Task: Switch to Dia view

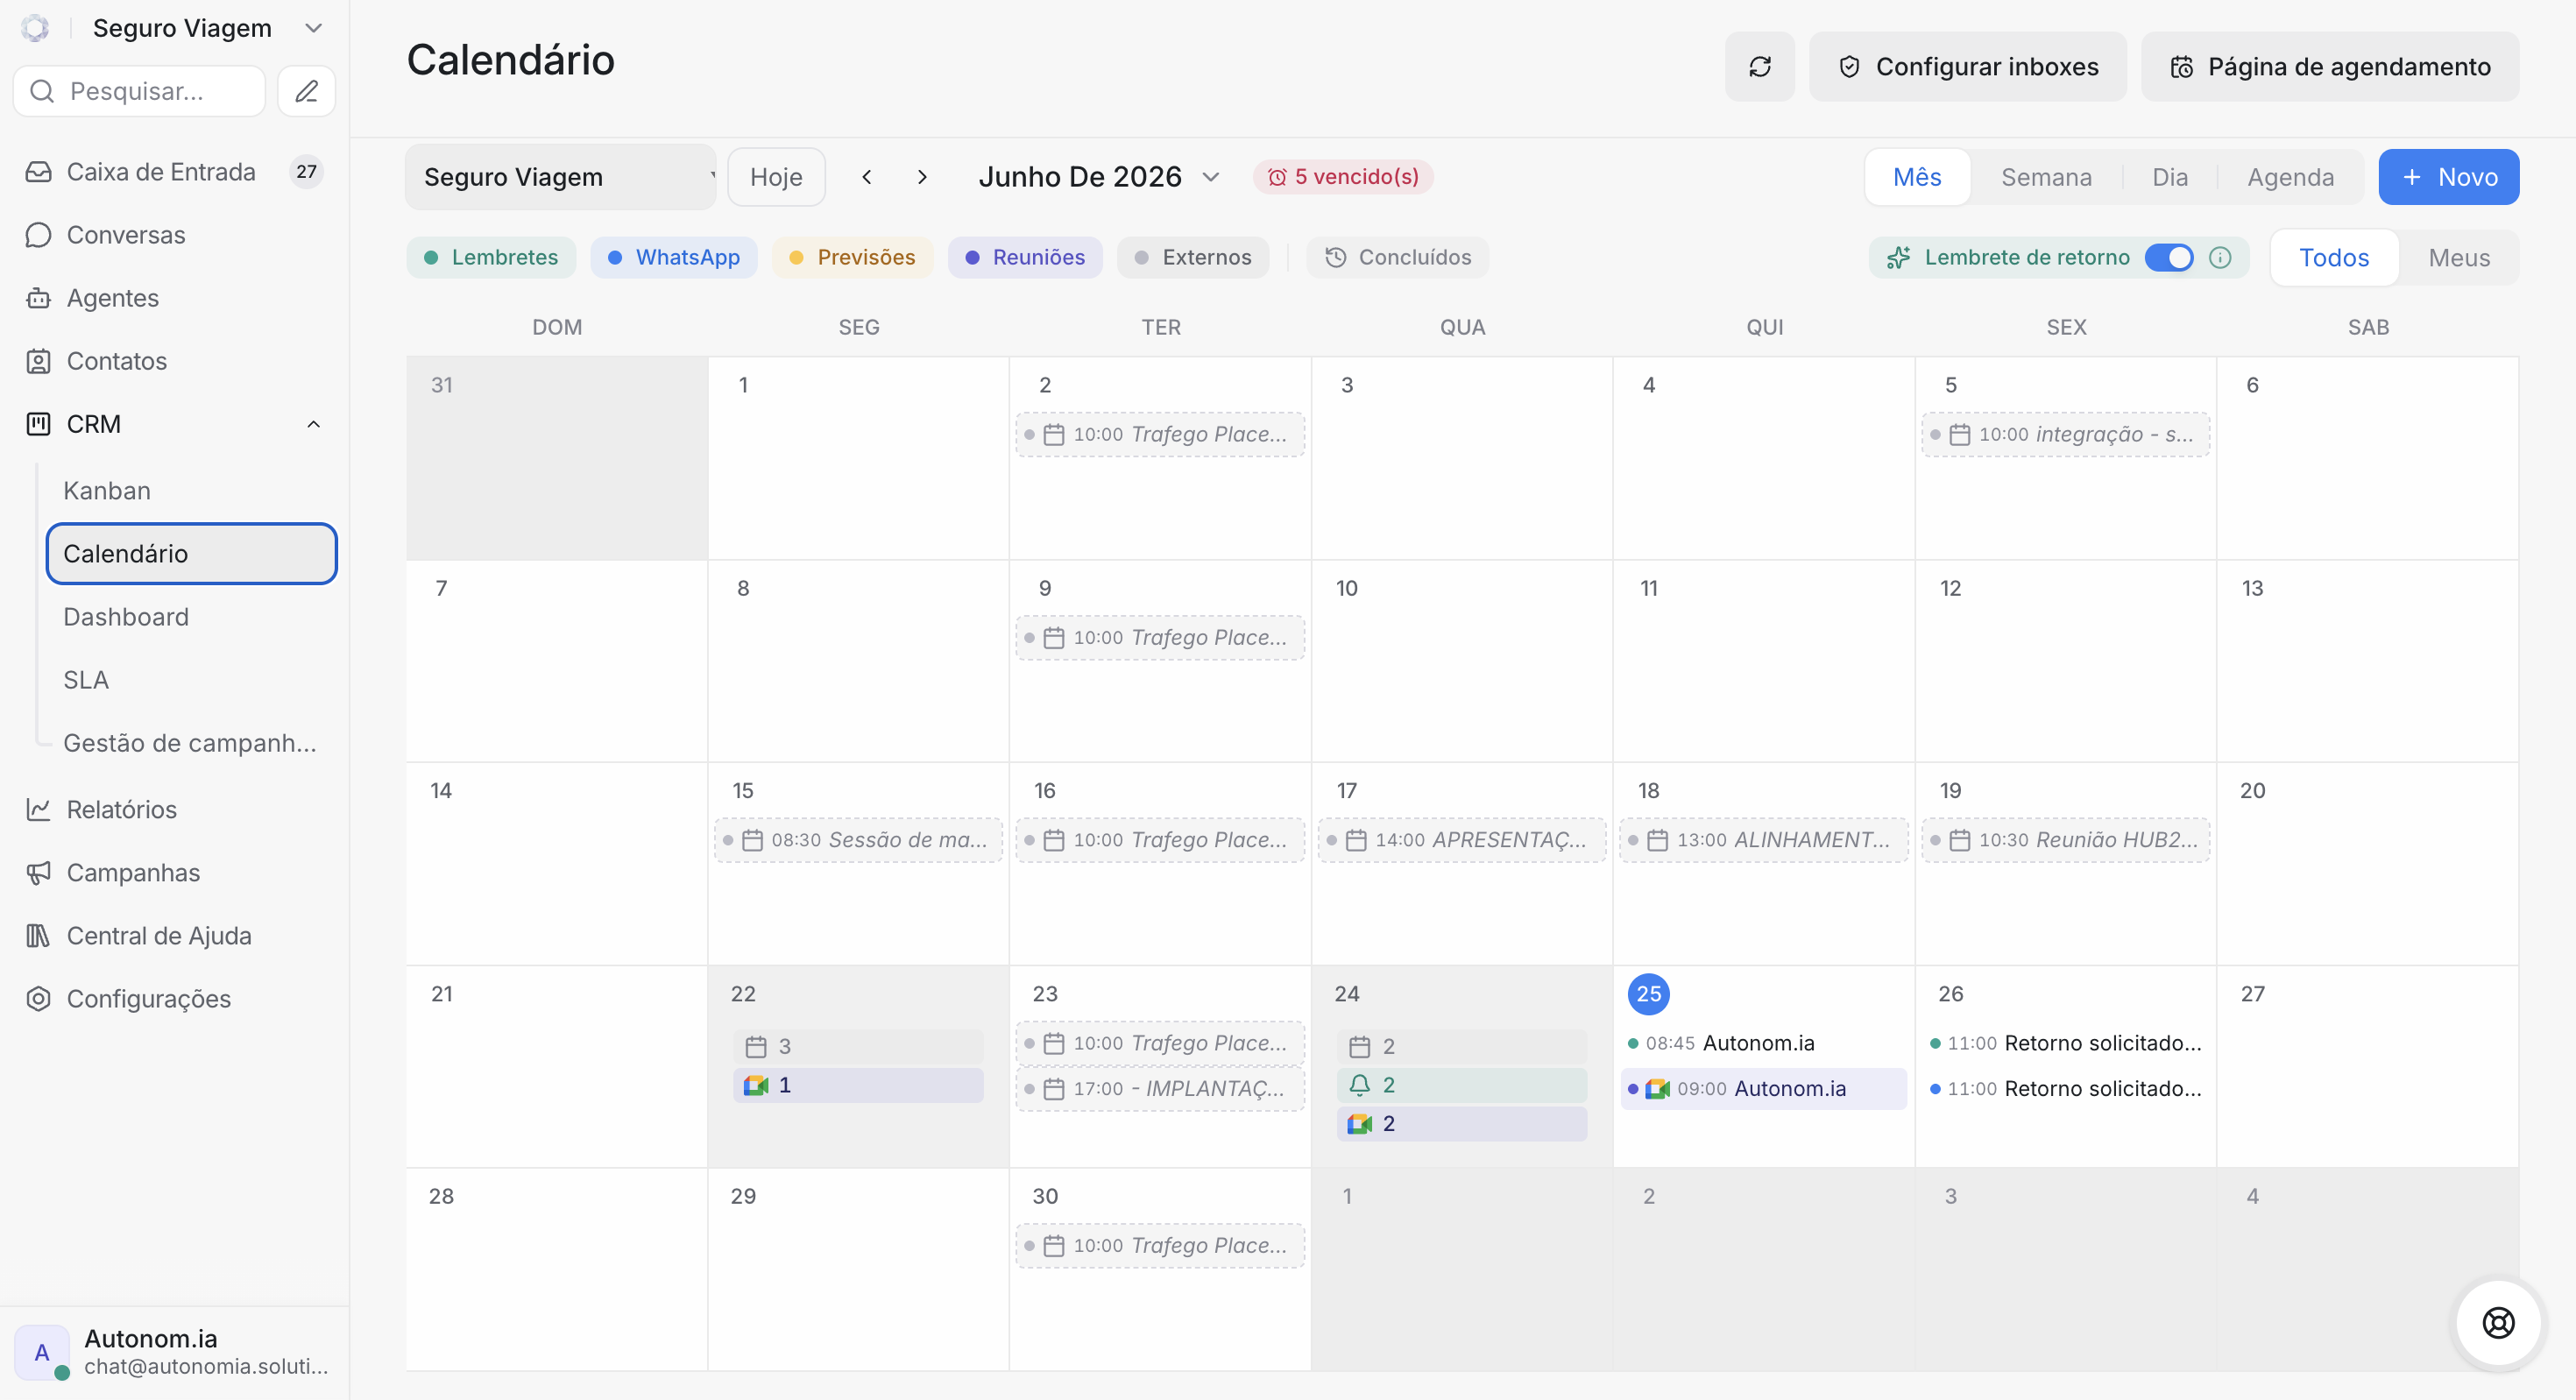Action: point(2169,177)
